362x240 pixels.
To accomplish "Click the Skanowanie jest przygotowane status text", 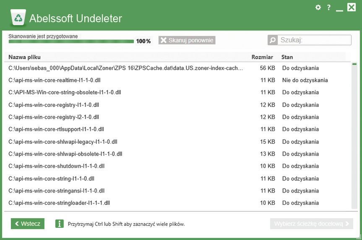I will point(43,36).
